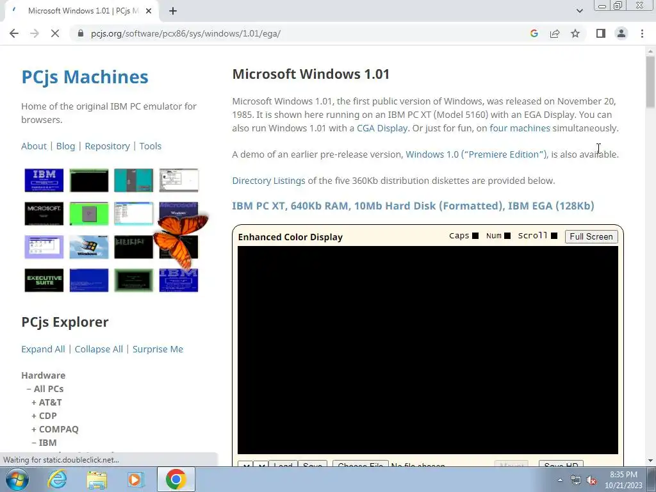Click Expand All in PCjs Explorer

pyautogui.click(x=43, y=349)
